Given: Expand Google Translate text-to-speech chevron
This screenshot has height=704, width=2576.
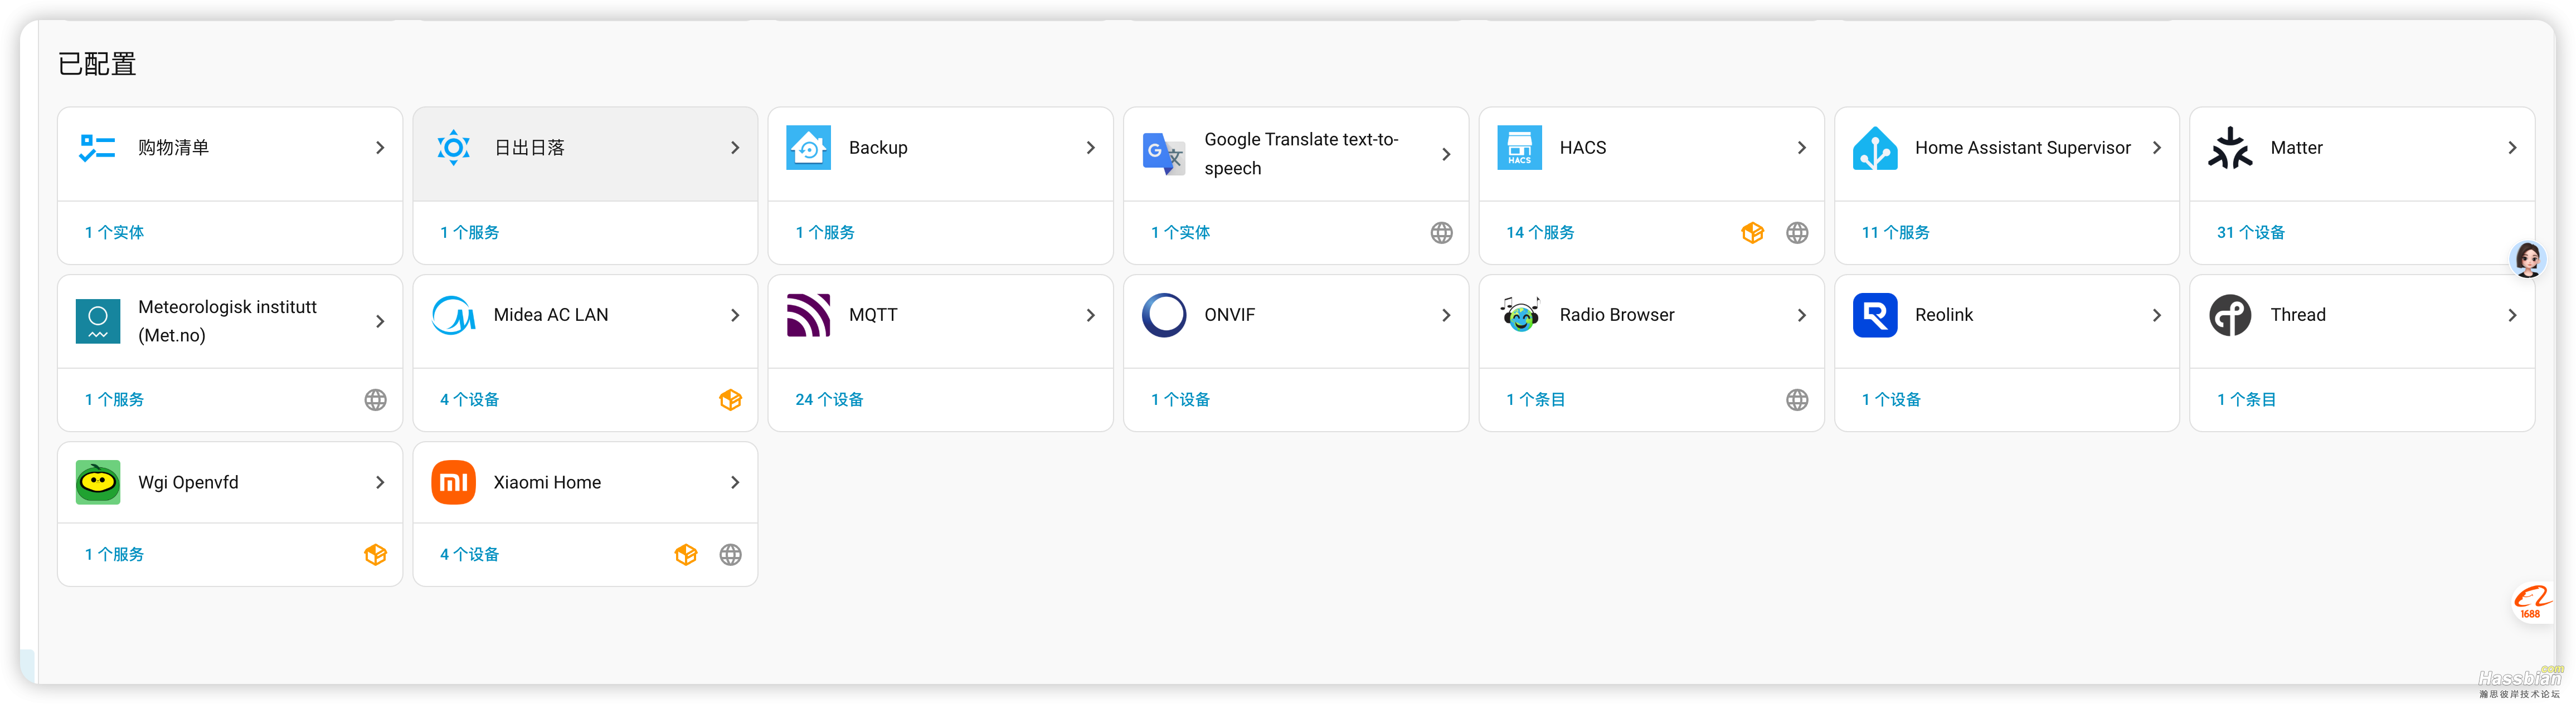Looking at the screenshot, I should coord(1446,154).
